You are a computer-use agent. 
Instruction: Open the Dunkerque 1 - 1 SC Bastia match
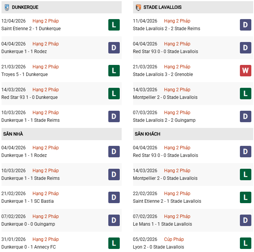tap(27, 201)
